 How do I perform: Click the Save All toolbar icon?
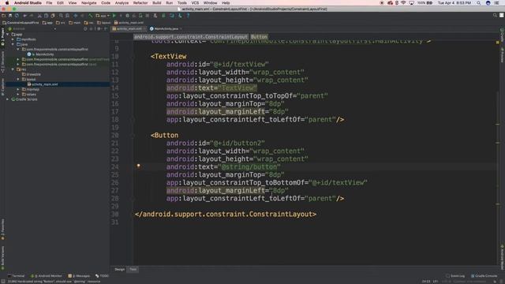point(10,16)
